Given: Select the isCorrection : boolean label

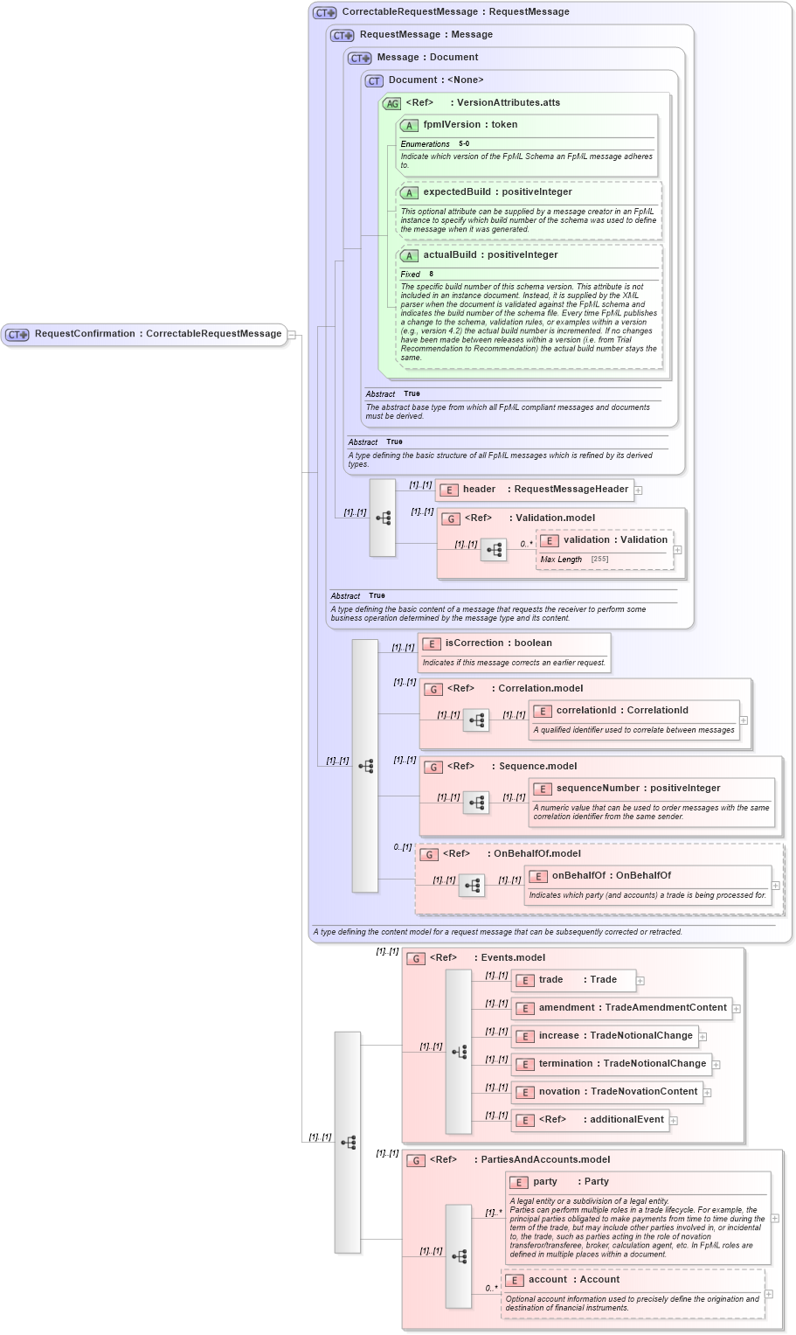Looking at the screenshot, I should click(x=498, y=643).
